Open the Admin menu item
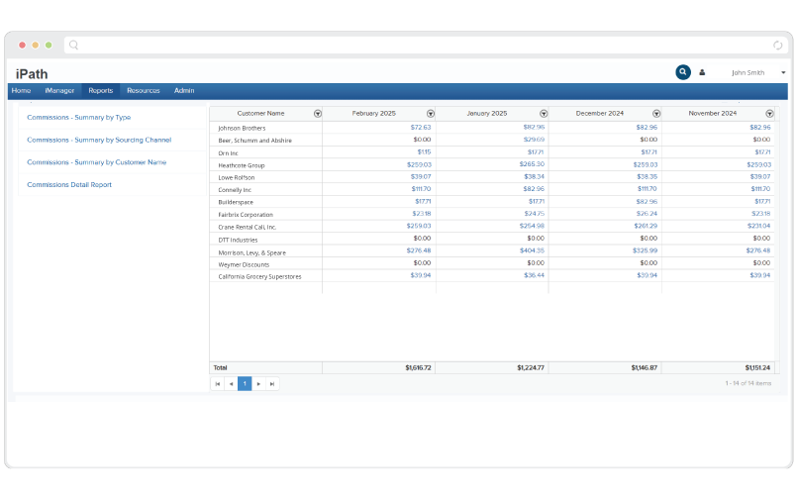This screenshot has width=797, height=495. 184,91
